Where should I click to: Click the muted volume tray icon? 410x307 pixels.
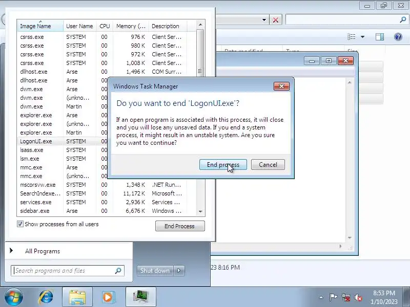358,297
